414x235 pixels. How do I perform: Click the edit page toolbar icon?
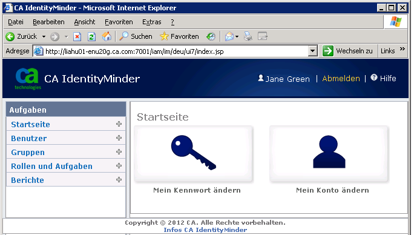tap(263, 36)
